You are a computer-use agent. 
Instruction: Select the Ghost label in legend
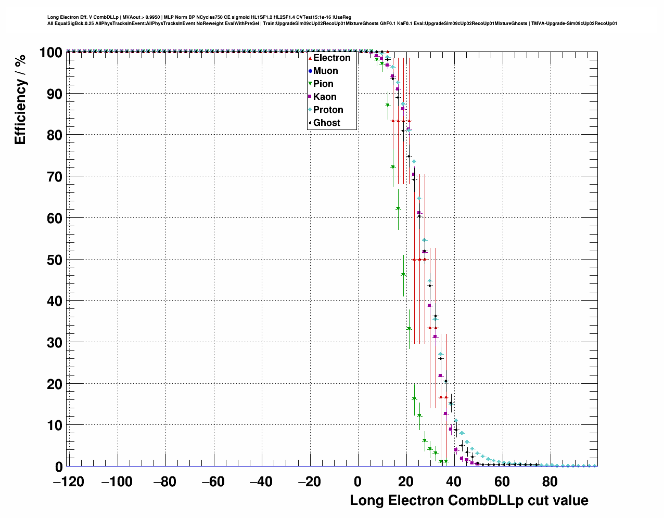pos(326,123)
